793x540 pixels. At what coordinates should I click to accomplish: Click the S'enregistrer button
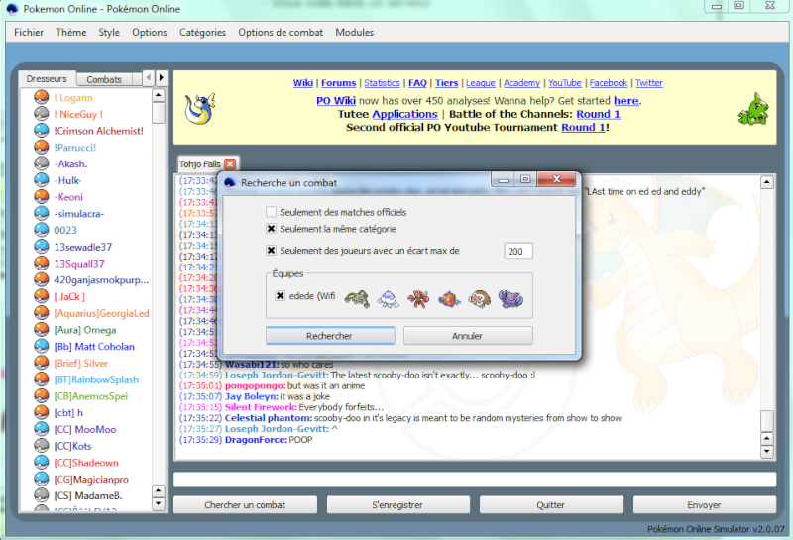point(398,504)
